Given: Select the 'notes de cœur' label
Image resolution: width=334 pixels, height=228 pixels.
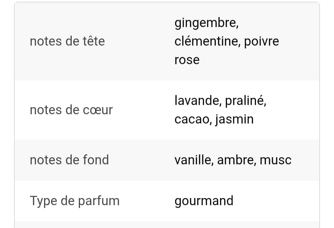Looking at the screenshot, I should (x=71, y=110).
